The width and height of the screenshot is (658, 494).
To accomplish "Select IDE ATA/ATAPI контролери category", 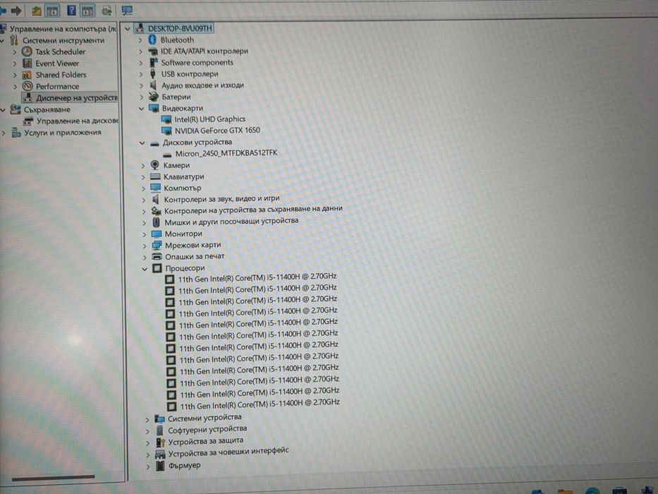I will 205,52.
